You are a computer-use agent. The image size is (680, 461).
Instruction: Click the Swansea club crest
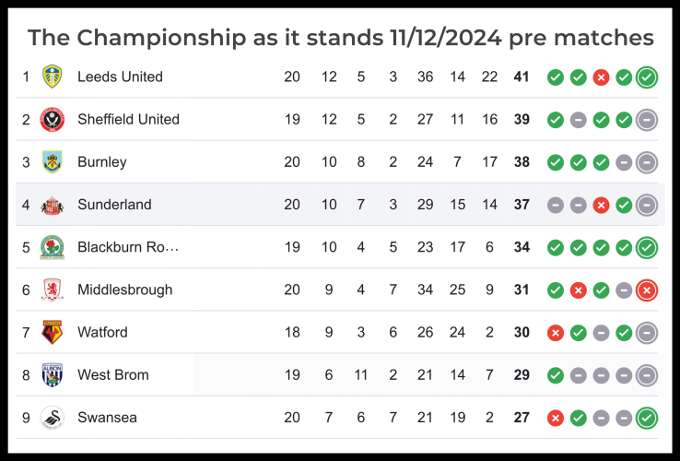tap(52, 418)
